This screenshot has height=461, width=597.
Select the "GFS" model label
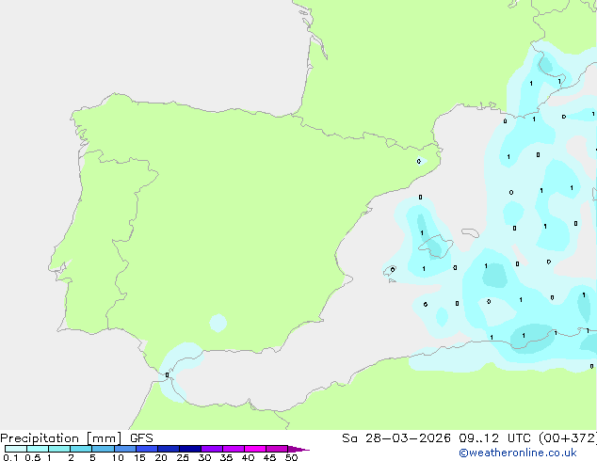[x=141, y=438]
